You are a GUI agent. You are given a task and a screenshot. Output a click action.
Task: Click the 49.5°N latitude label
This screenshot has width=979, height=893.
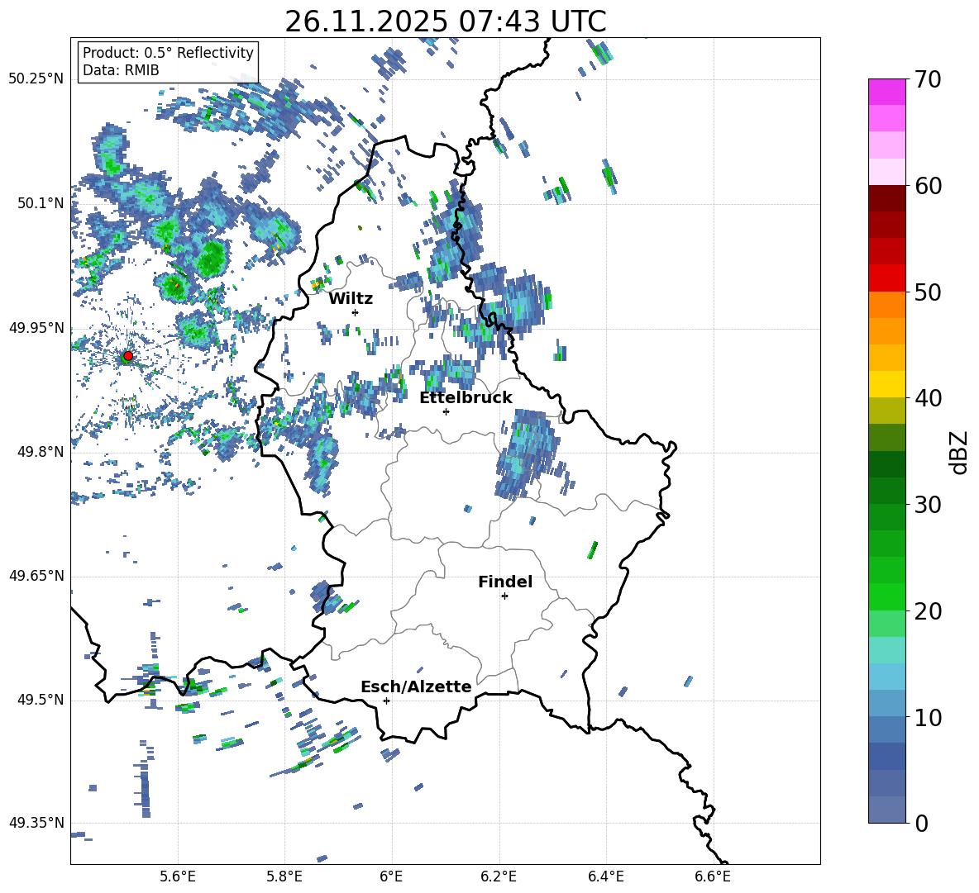(41, 700)
